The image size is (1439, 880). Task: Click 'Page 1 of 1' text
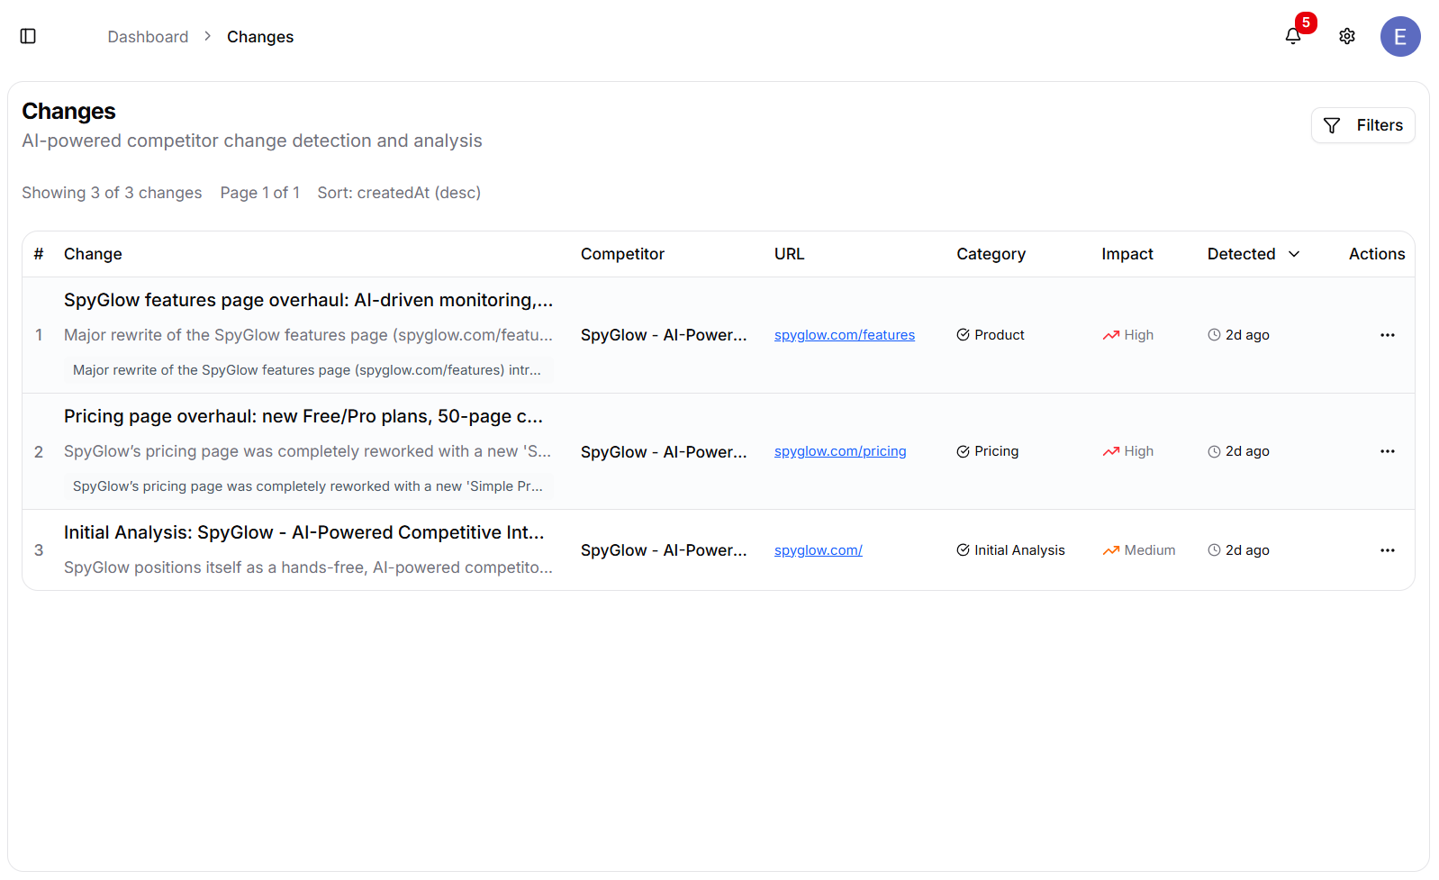coord(260,193)
